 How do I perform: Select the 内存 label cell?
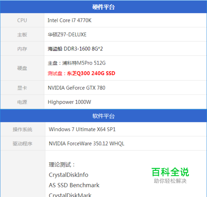(22, 49)
